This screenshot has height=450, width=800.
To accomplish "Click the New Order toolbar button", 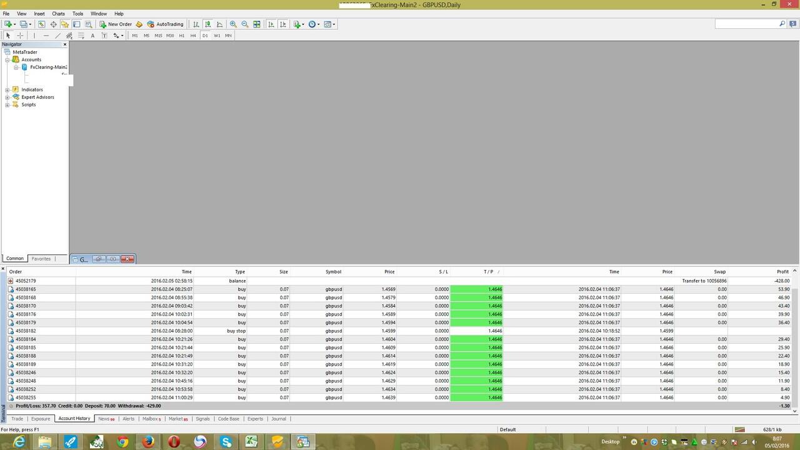I will 116,24.
